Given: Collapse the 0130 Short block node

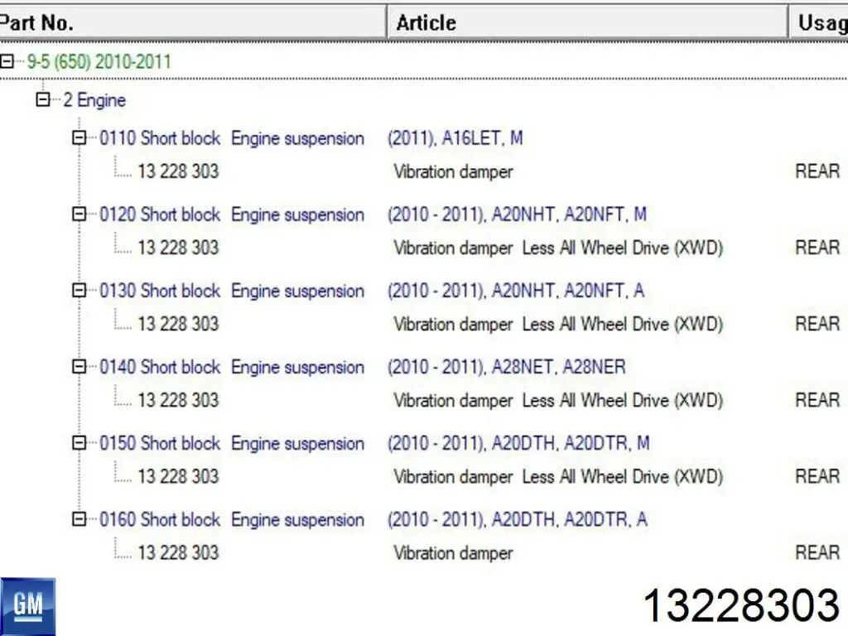Looking at the screenshot, I should point(79,291).
